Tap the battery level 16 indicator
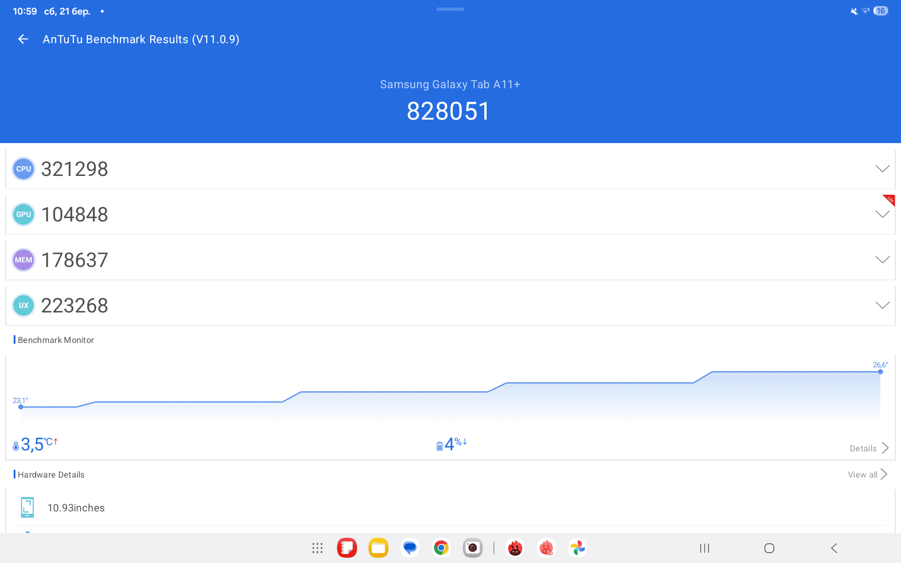 (881, 11)
